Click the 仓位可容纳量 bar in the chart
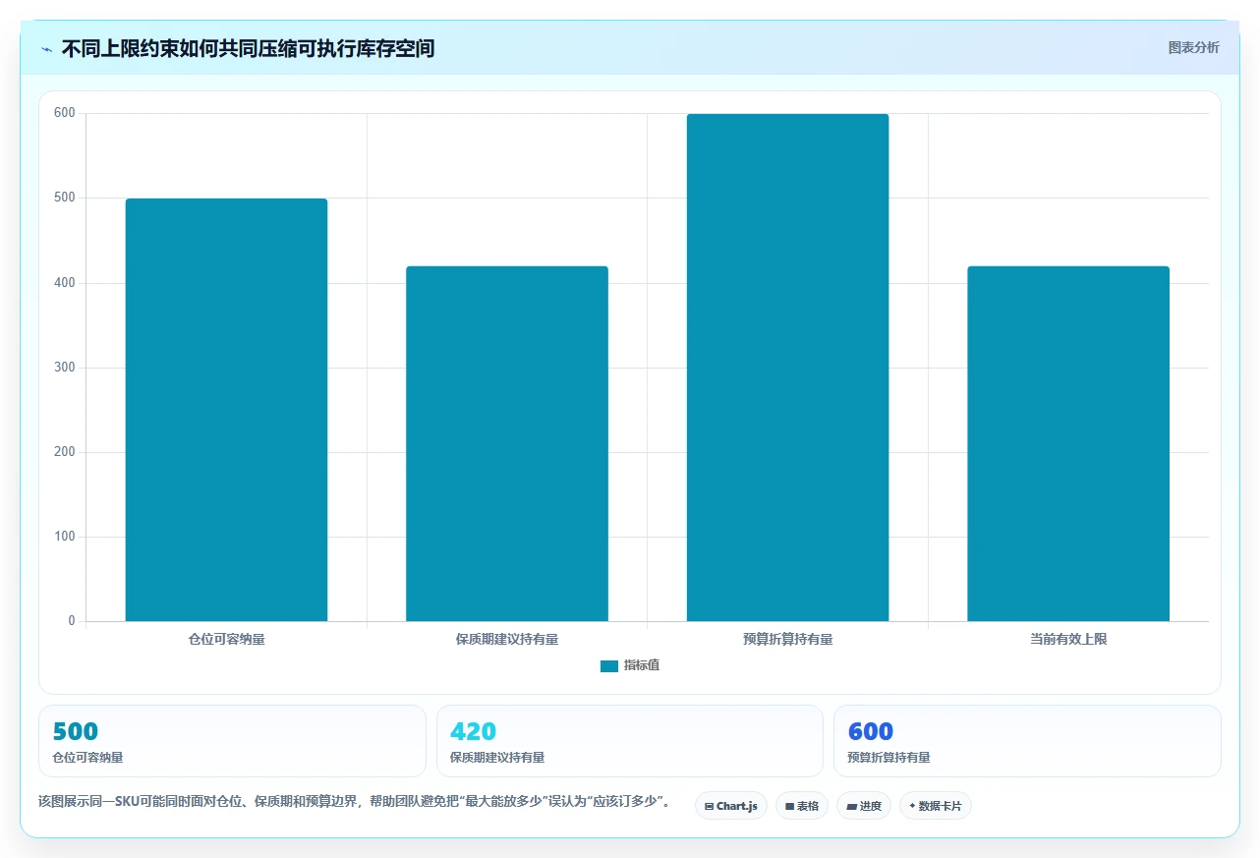 (x=226, y=410)
